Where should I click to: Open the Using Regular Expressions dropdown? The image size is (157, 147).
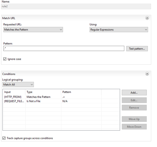pyautogui.click(x=119, y=30)
